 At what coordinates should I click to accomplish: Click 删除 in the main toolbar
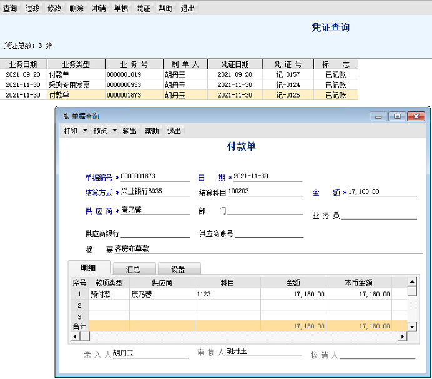point(76,8)
